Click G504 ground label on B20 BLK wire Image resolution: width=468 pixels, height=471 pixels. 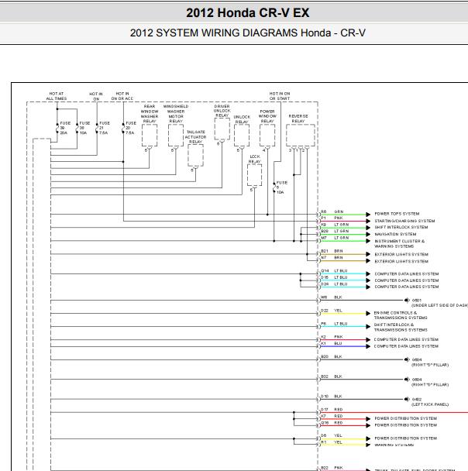417,360
